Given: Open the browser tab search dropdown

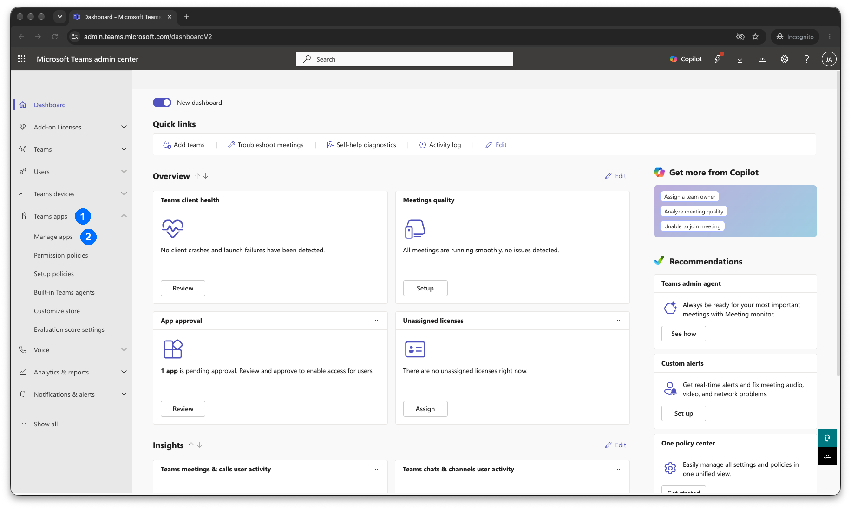Looking at the screenshot, I should [x=59, y=17].
